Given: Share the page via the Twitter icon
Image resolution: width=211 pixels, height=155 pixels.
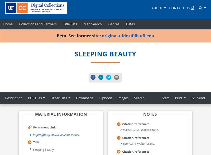Looking at the screenshot, I should (109, 77).
